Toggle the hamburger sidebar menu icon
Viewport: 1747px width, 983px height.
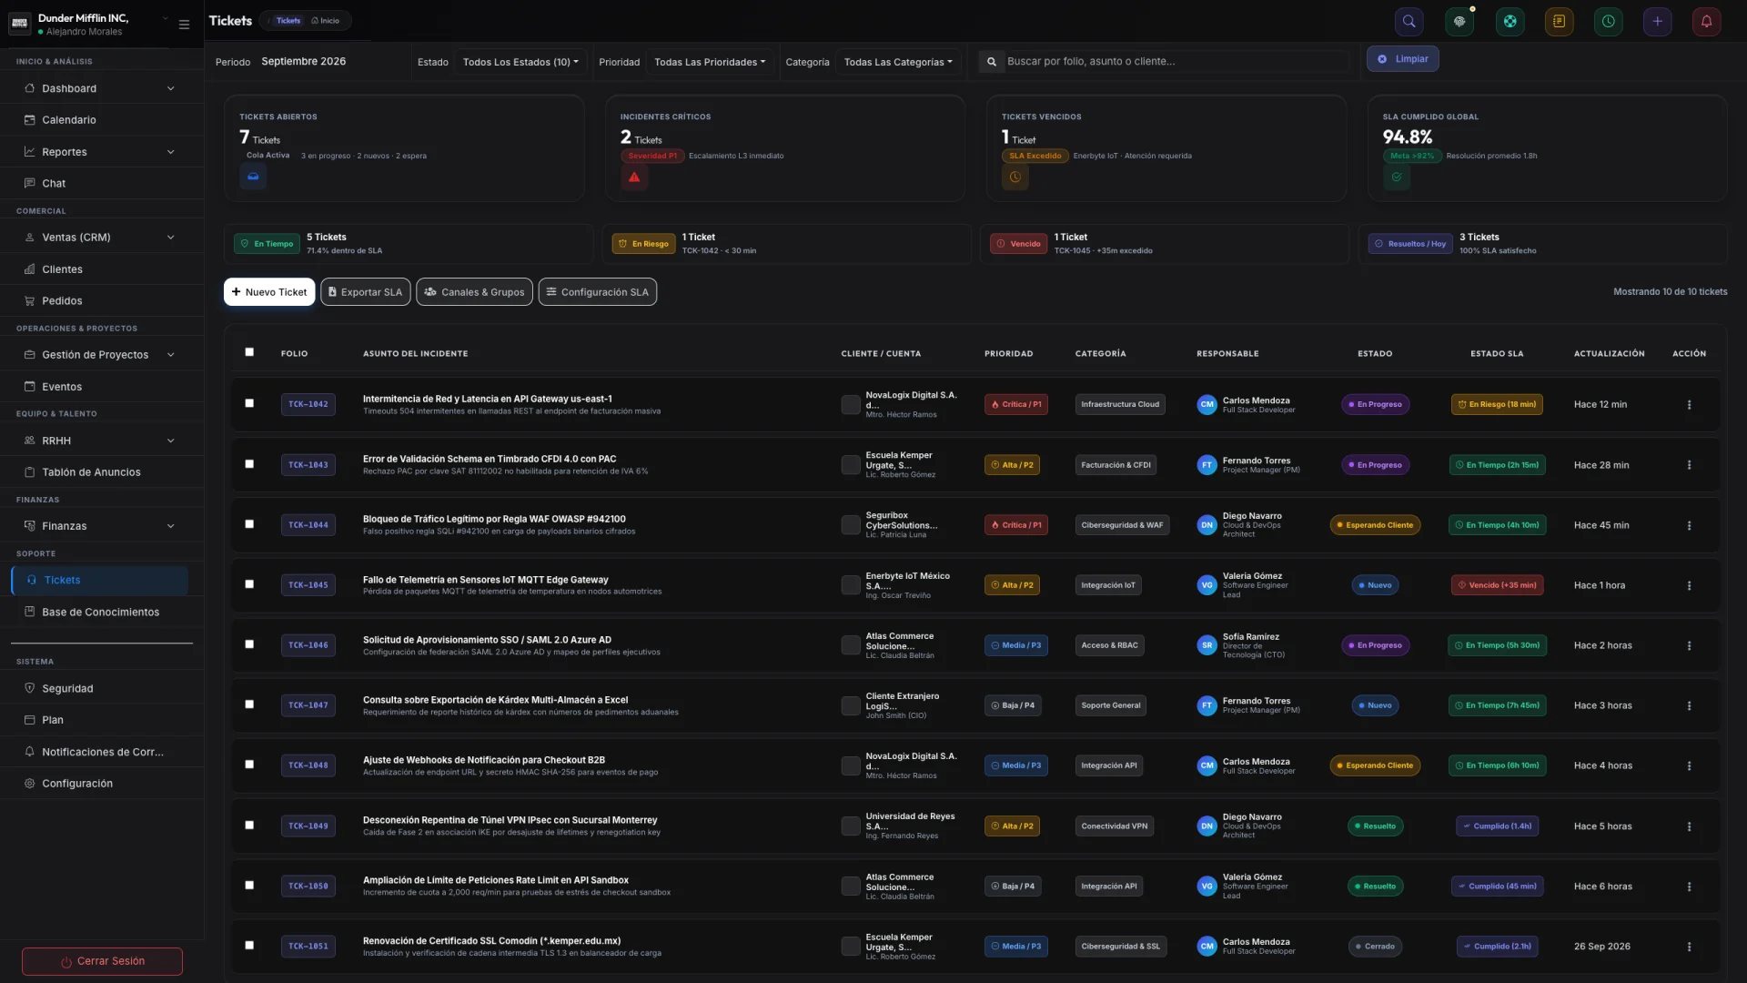184,25
